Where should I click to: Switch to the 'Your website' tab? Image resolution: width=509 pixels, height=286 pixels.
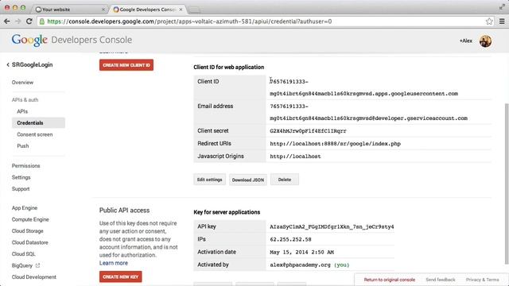69,10
